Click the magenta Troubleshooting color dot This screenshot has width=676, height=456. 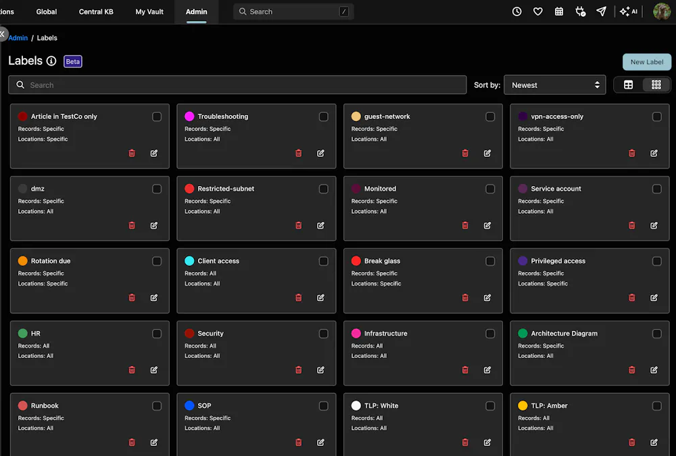pyautogui.click(x=189, y=116)
